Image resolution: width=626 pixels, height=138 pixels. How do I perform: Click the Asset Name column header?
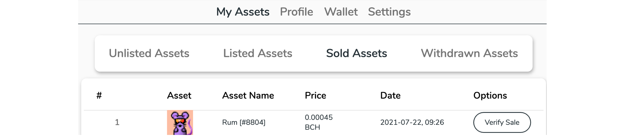[248, 96]
